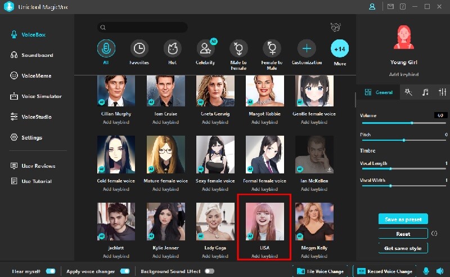Click the speaker icon in bottom bar
The image size is (450, 277).
(439, 271)
